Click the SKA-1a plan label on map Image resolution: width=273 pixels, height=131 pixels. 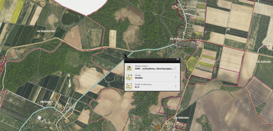tap(195, 19)
